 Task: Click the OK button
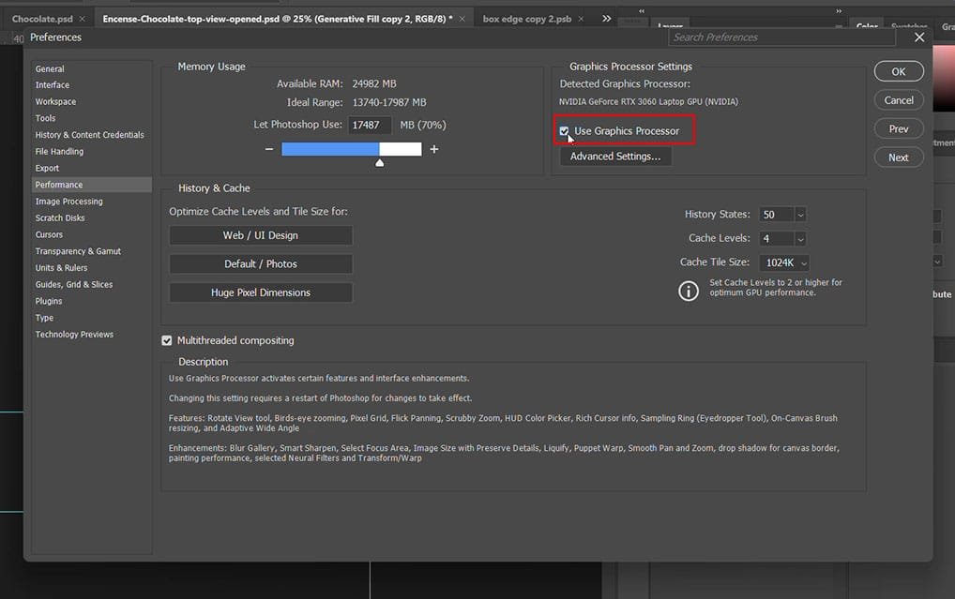[x=899, y=71]
